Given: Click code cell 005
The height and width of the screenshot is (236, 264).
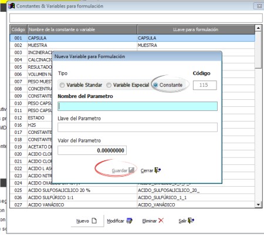Looking at the screenshot, I should coord(18,67).
